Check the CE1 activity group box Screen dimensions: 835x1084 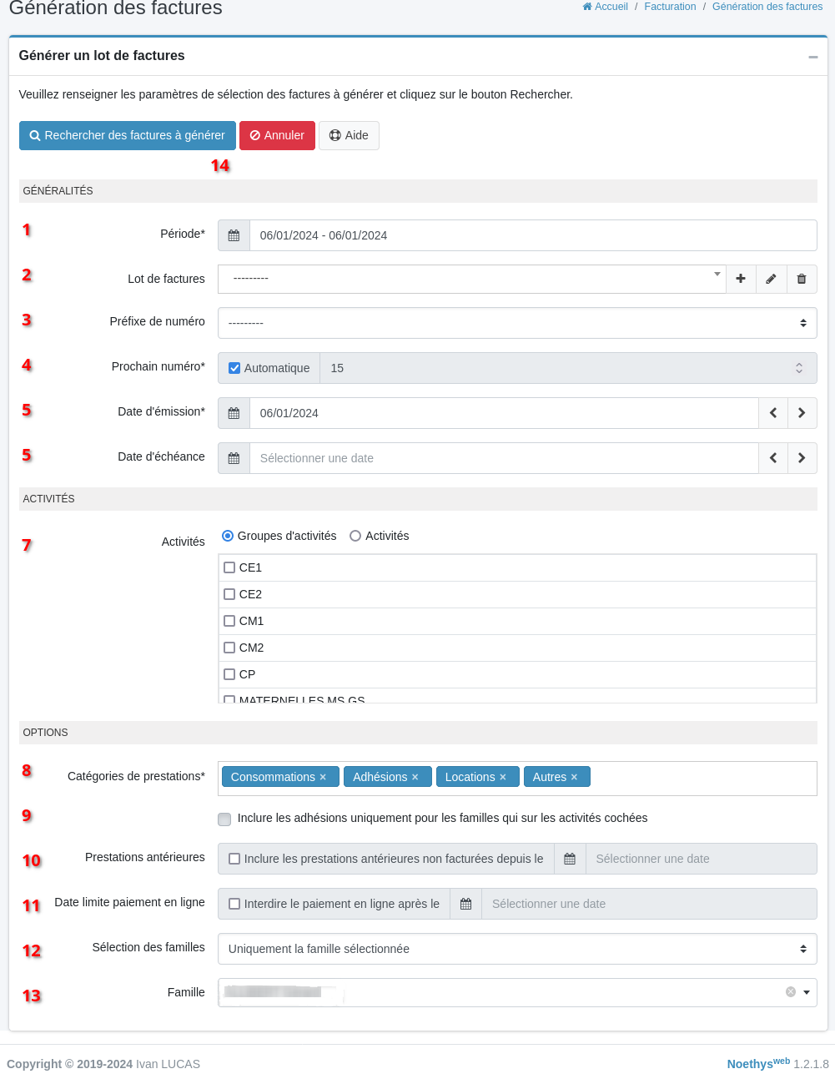229,567
